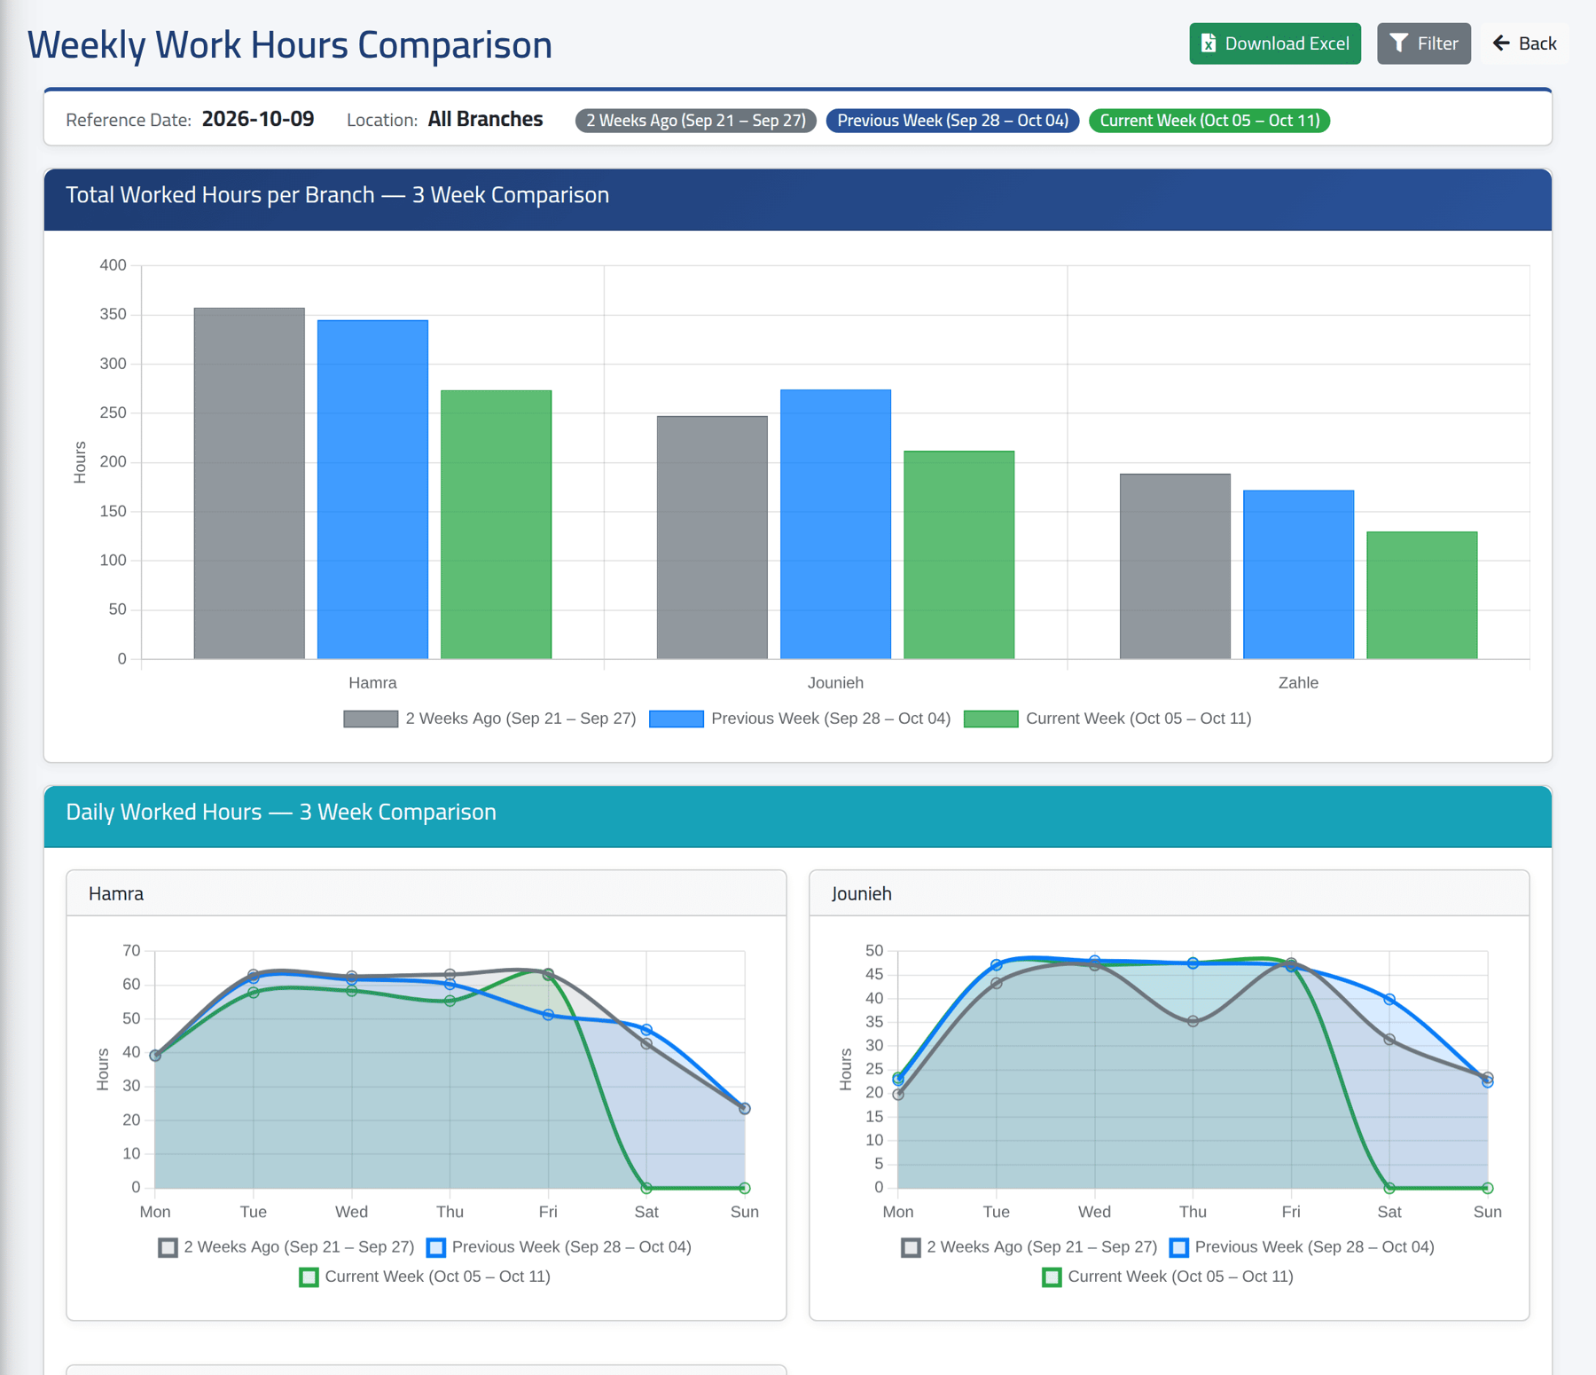Screen dimensions: 1596x1375
Task: Toggle Current Week legend swatch in bar chart
Action: click(x=991, y=719)
